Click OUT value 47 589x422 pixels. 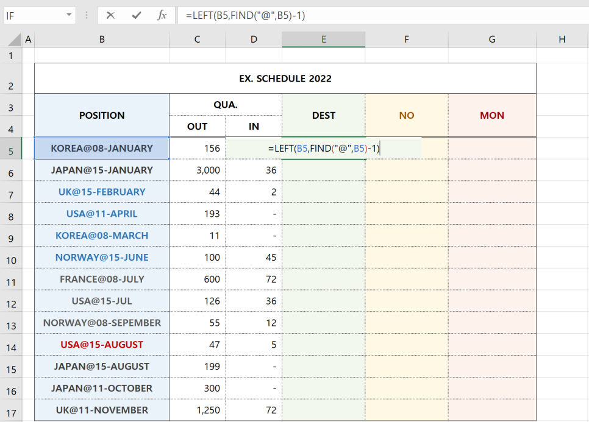point(197,344)
